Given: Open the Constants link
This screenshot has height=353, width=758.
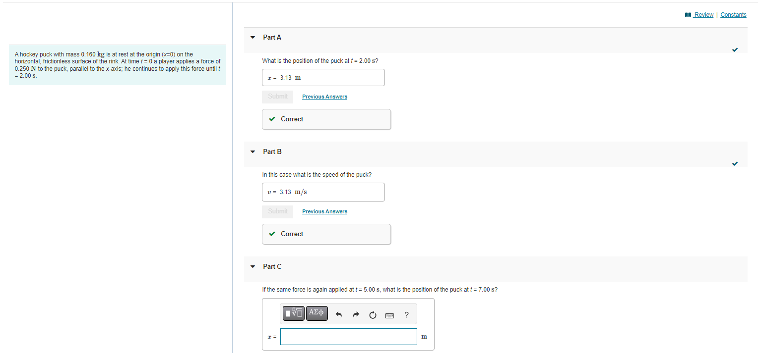Looking at the screenshot, I should coord(733,15).
